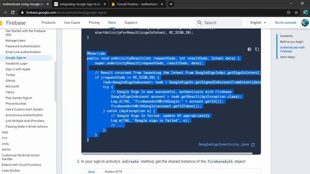Click the browser address bar URL
This screenshot has width=310, height=174.
66,13
